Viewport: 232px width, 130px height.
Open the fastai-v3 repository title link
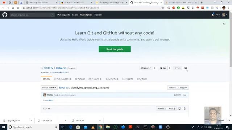pyautogui.click(x=61, y=68)
